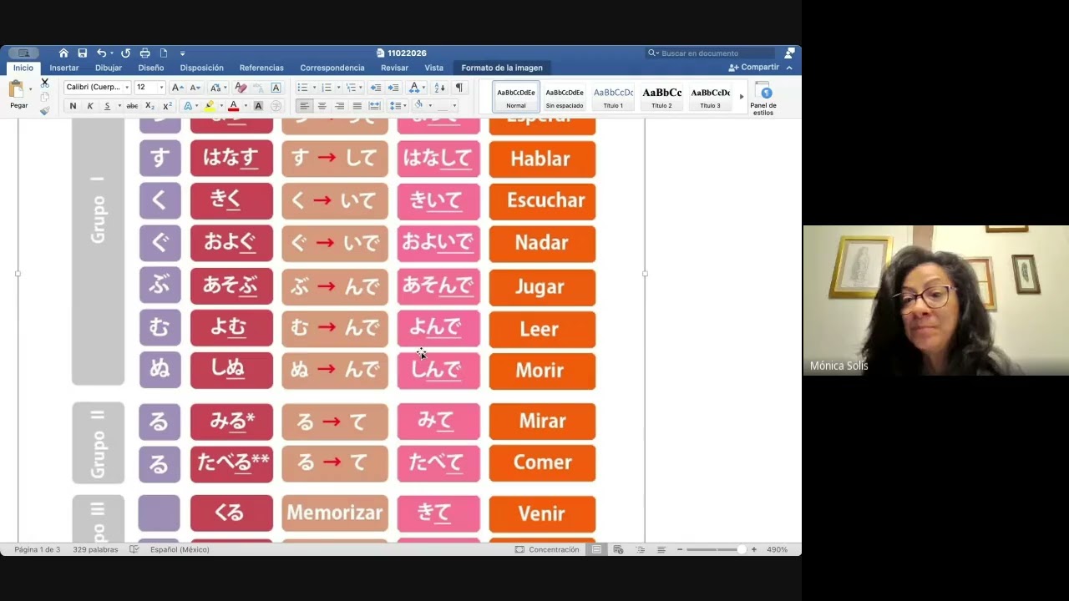Justify the paragraph text
The image size is (1069, 601).
pyautogui.click(x=357, y=106)
